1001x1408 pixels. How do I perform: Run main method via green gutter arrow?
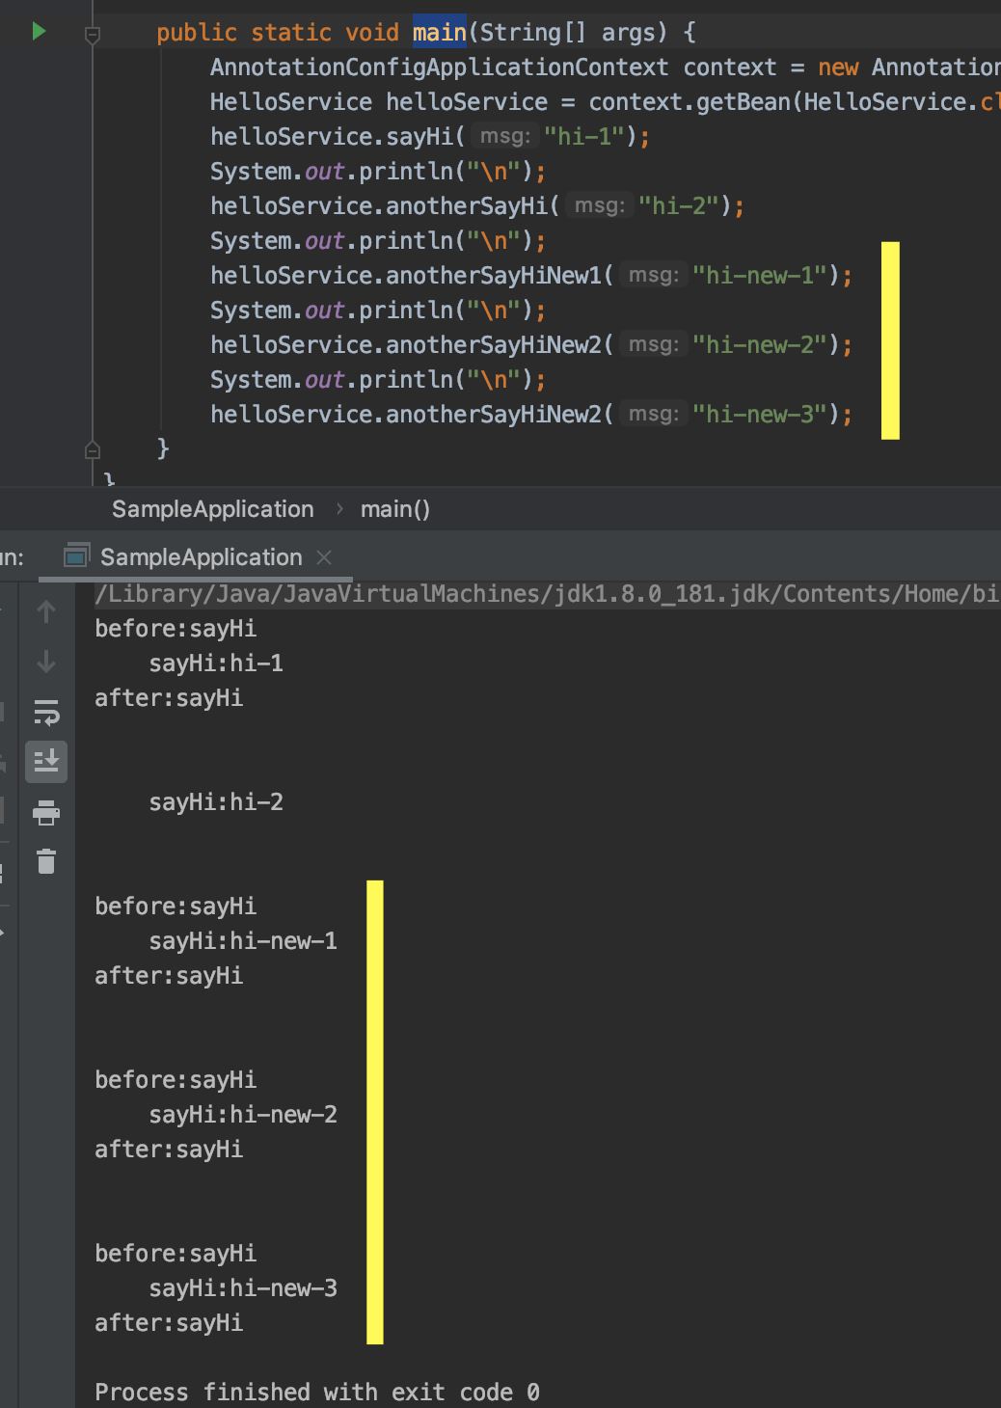[39, 31]
